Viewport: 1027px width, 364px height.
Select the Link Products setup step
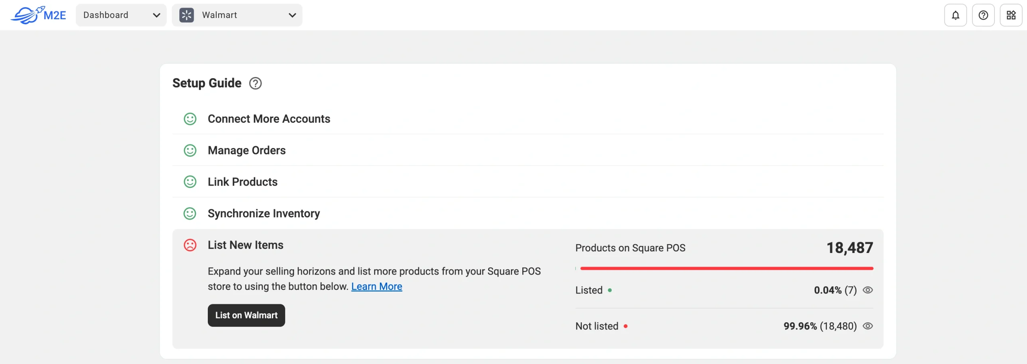point(242,182)
